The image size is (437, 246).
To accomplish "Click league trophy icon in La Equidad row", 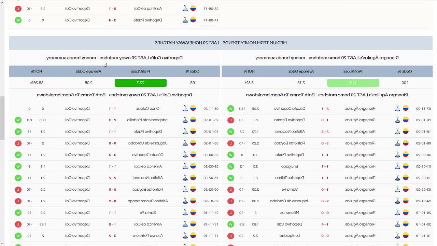I will 397,235.
